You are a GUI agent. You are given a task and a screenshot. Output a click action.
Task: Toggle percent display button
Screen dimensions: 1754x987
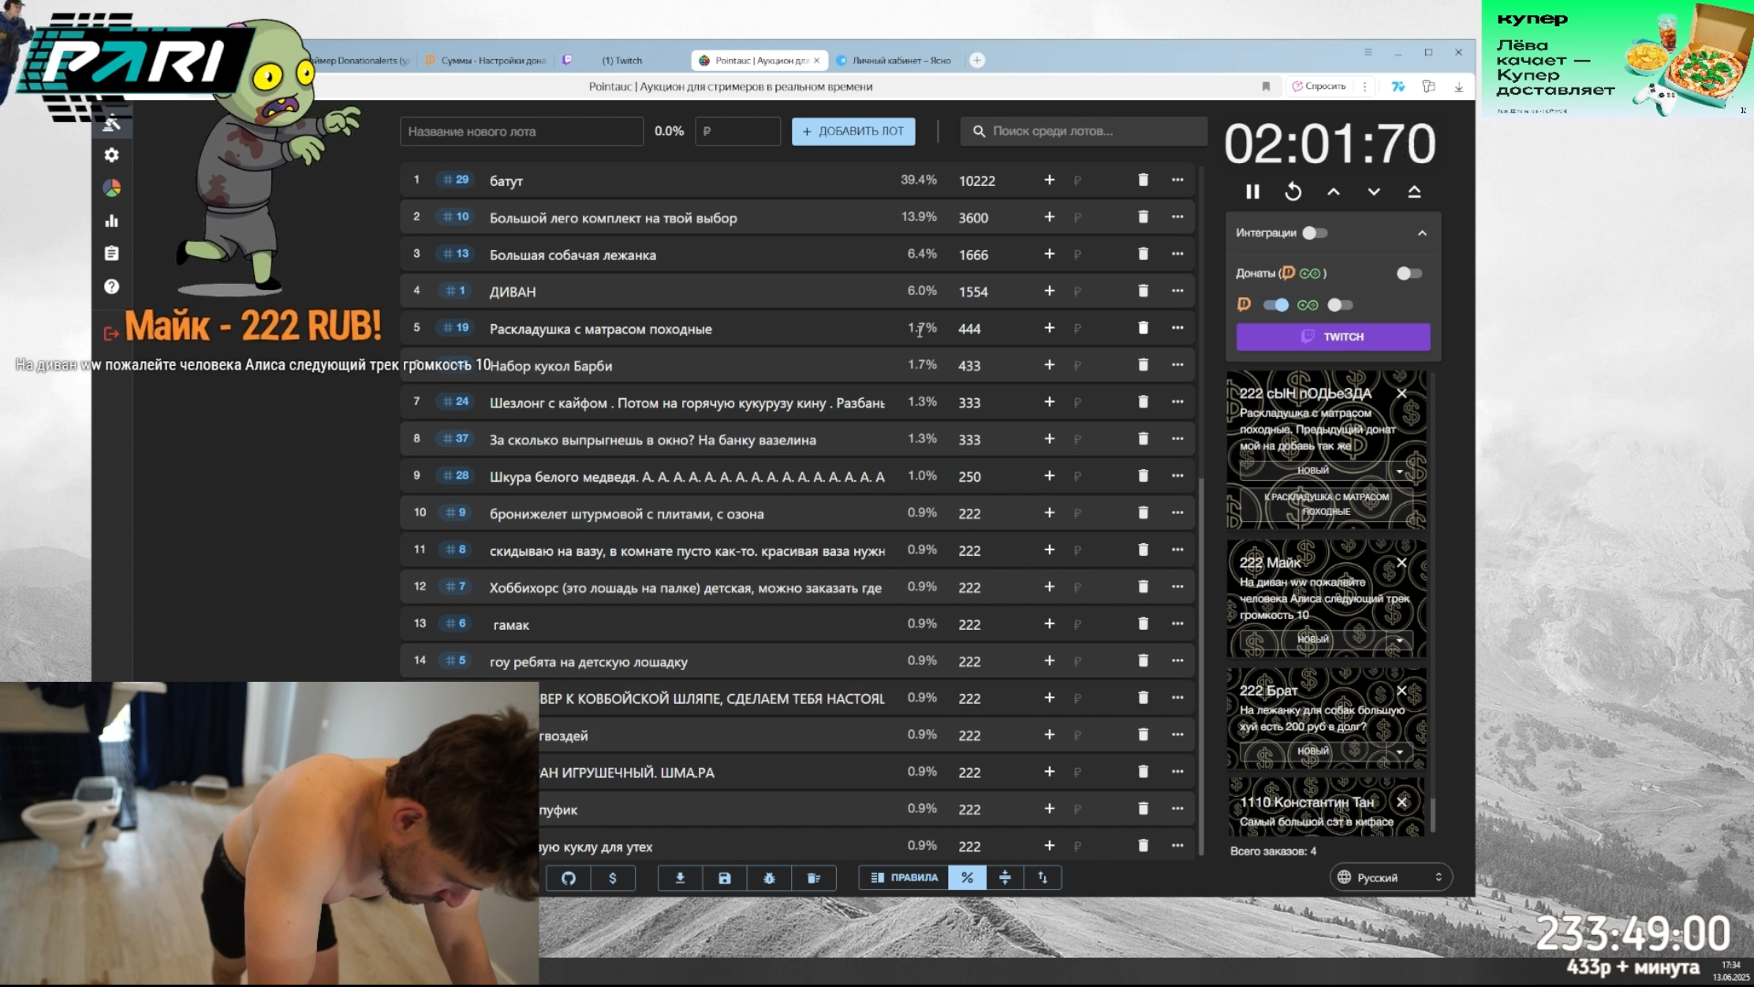point(967,877)
